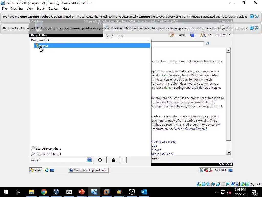Dismiss the mouse pointer integration notification
Image resolution: width=262 pixels, height=197 pixels.
pos(252,28)
